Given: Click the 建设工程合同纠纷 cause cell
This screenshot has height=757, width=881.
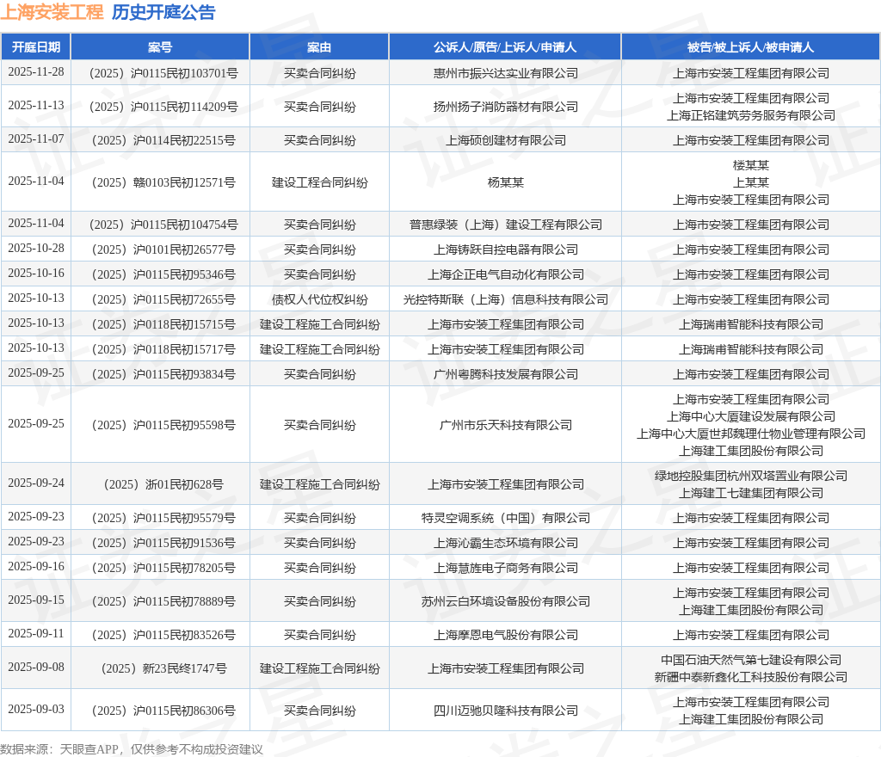Looking at the screenshot, I should pos(319,182).
